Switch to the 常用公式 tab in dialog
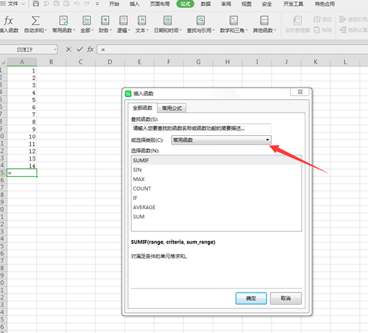368x333 pixels. tap(172, 108)
